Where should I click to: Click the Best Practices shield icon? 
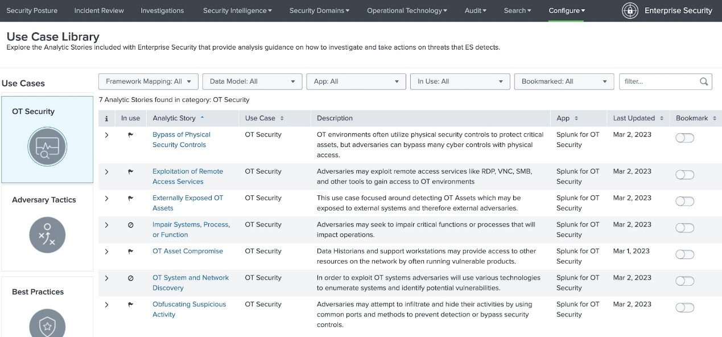[47, 325]
